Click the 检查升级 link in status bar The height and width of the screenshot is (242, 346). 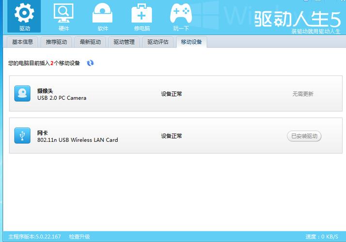tap(79, 237)
